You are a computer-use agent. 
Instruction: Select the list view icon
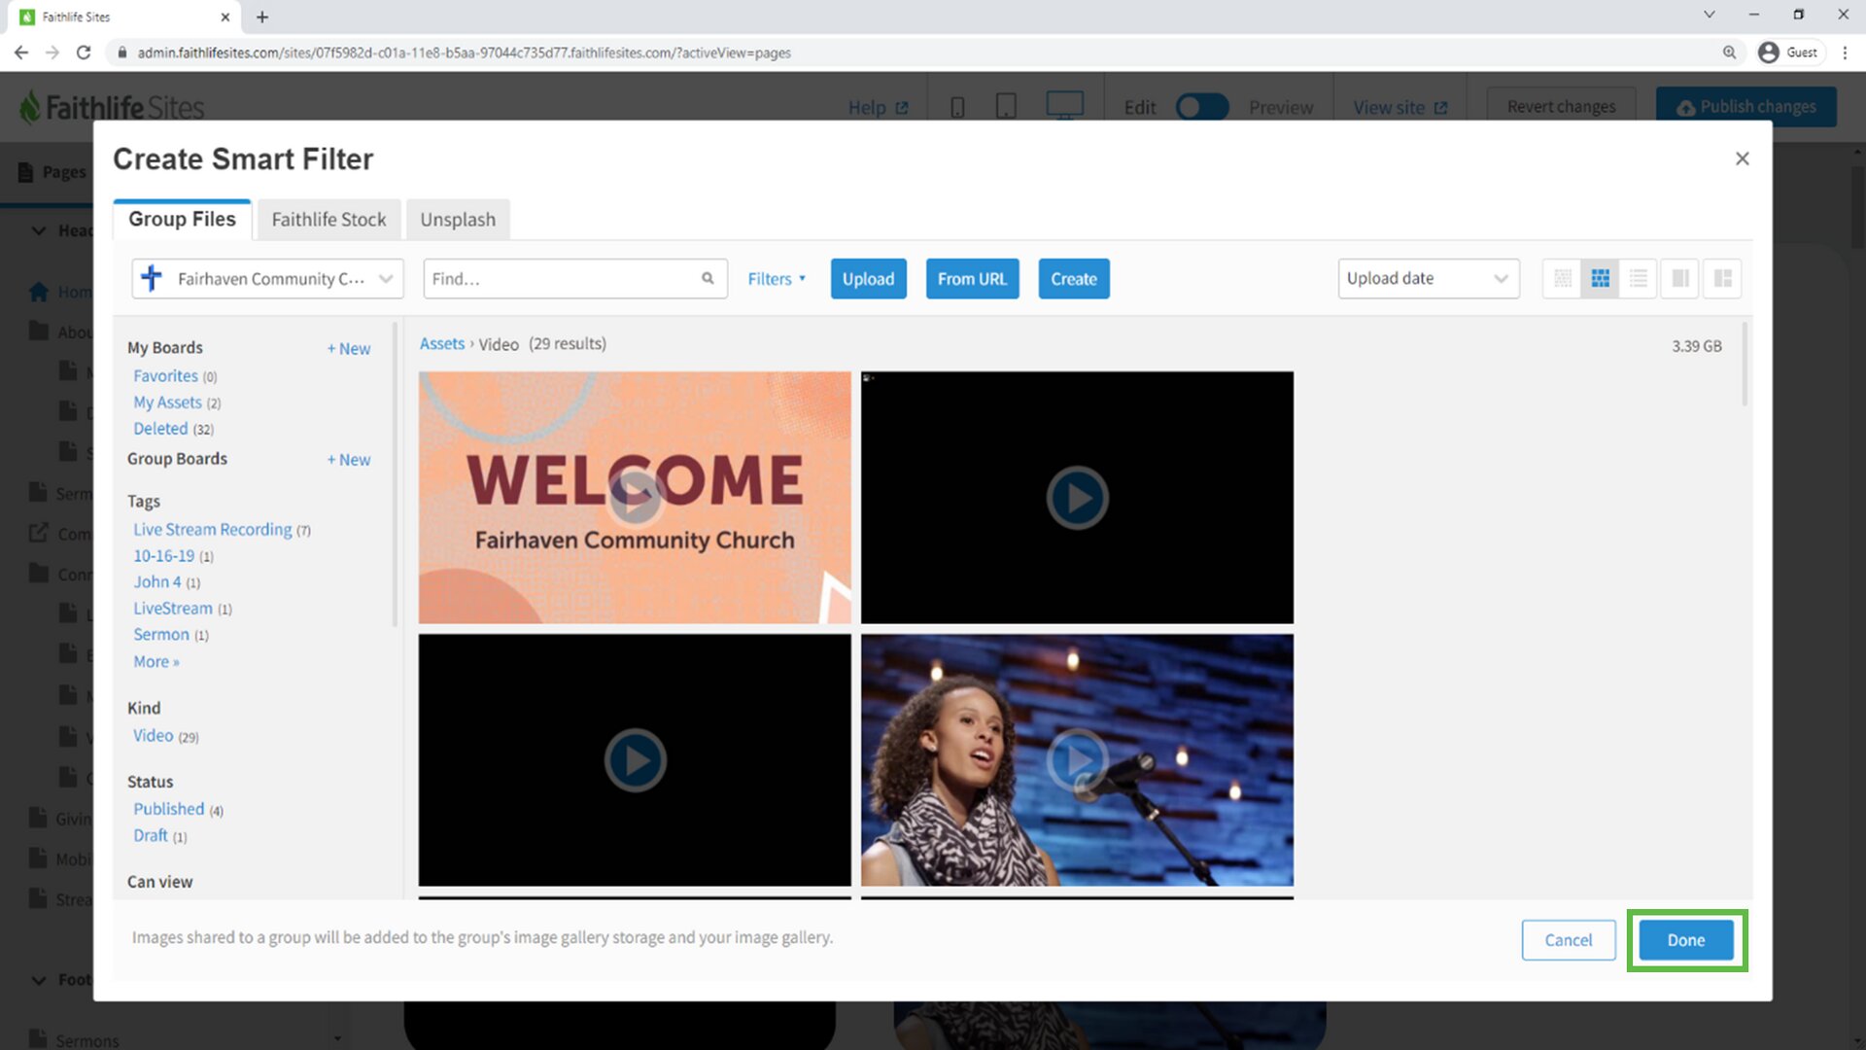(1639, 279)
